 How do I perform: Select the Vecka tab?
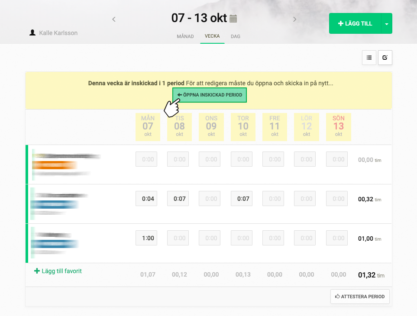click(x=212, y=36)
